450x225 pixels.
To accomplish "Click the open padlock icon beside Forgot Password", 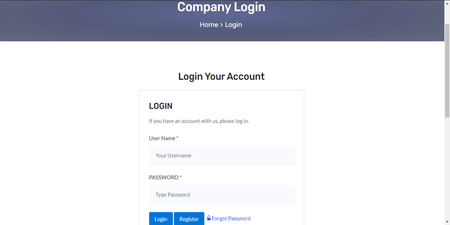I will (209, 218).
